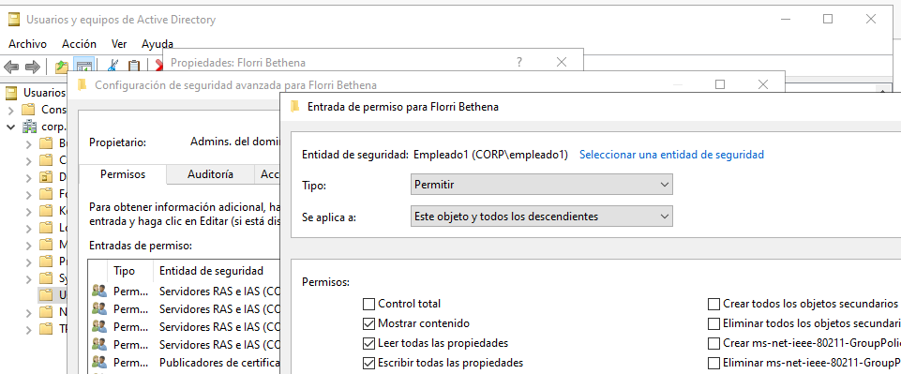Viewport: 901px width, 374px height.
Task: Uncheck Escribir todas las propiedades
Action: [368, 363]
